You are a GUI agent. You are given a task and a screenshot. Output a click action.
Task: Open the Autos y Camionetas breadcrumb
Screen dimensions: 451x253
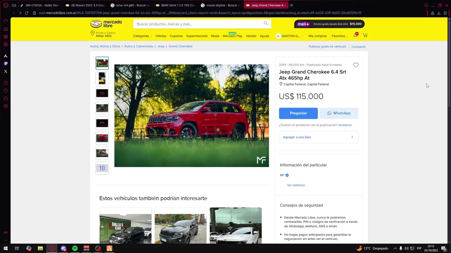[x=138, y=46]
